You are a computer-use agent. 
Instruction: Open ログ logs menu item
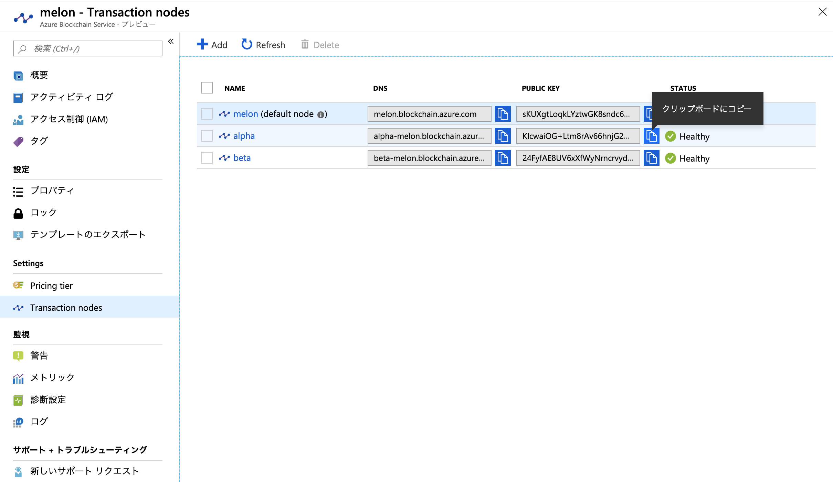89,422
